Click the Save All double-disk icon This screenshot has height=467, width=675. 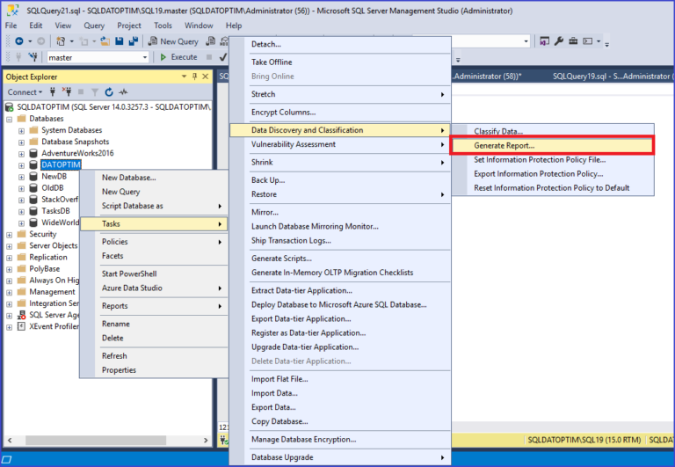pos(134,41)
